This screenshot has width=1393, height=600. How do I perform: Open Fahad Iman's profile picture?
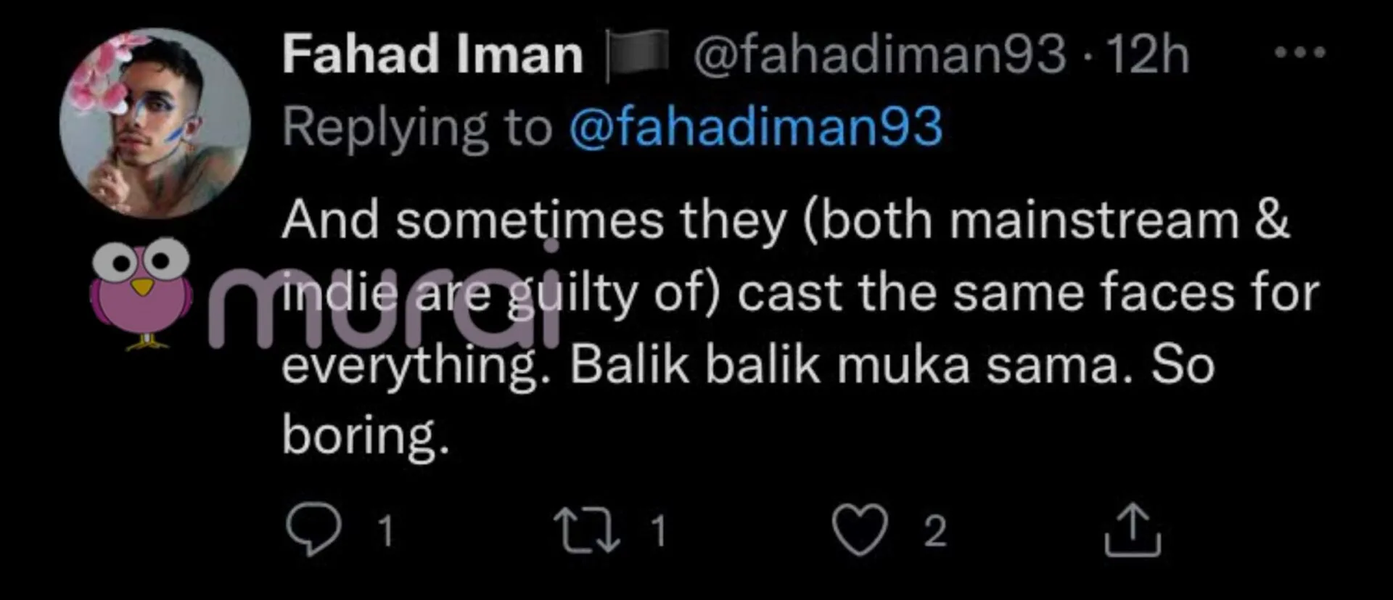click(155, 123)
